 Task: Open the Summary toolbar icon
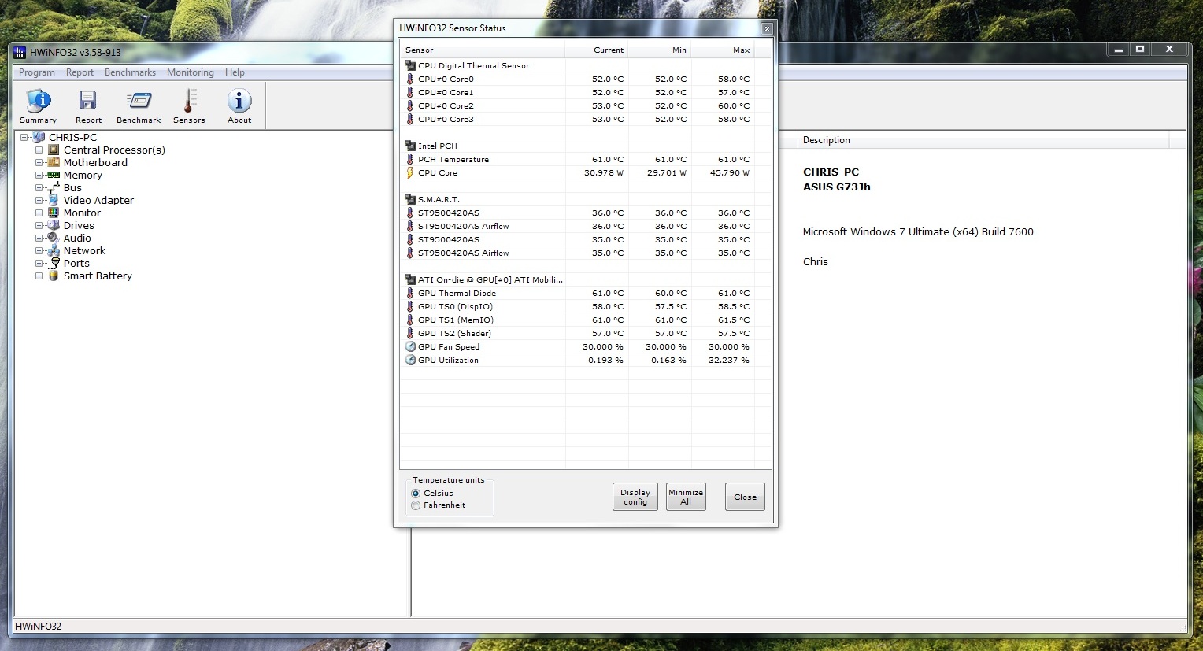pos(38,101)
